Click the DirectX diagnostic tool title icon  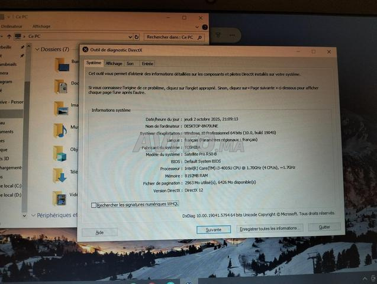(x=86, y=50)
